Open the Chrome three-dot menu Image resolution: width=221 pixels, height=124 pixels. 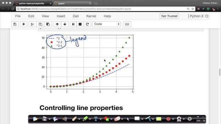pyautogui.click(x=218, y=9)
